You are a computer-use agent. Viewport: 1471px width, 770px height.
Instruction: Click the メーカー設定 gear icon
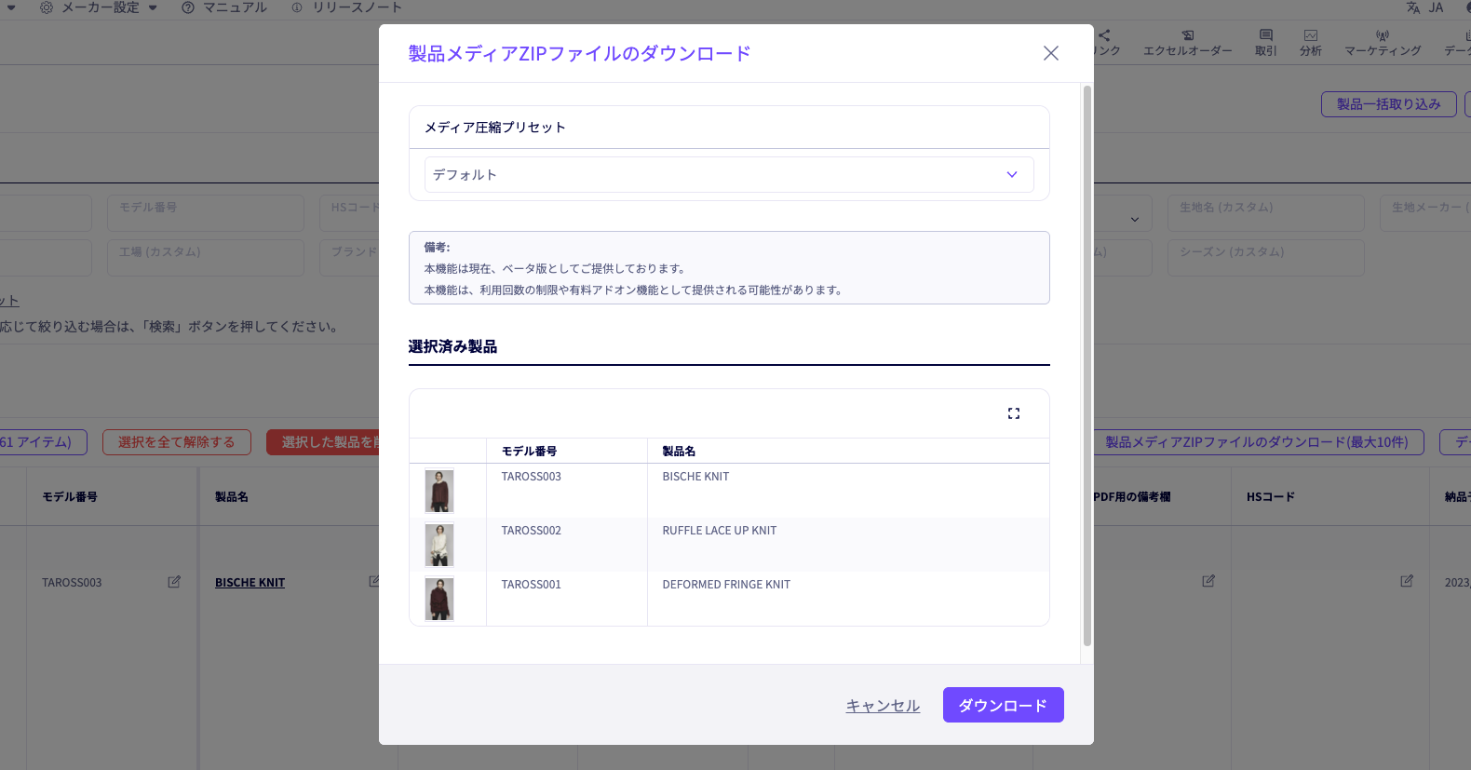pyautogui.click(x=47, y=7)
